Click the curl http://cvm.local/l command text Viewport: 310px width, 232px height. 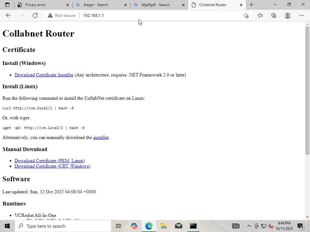(38, 108)
